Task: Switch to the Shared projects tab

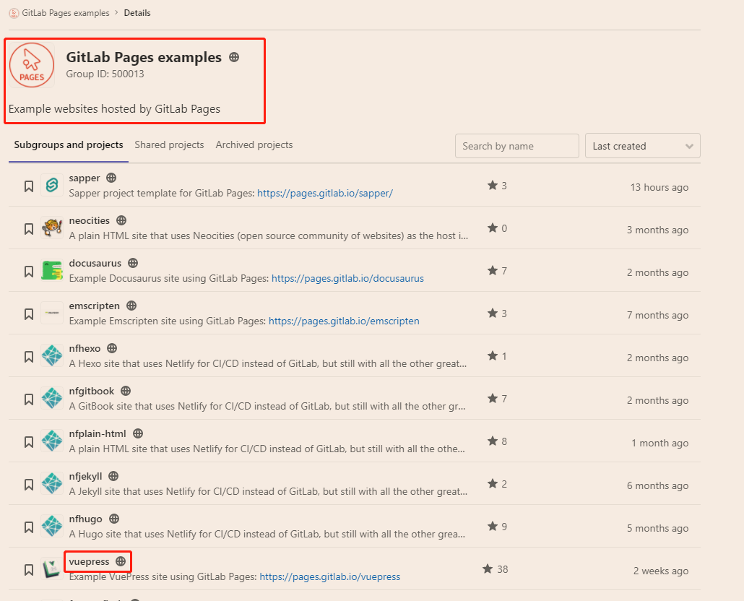Action: pyautogui.click(x=170, y=144)
